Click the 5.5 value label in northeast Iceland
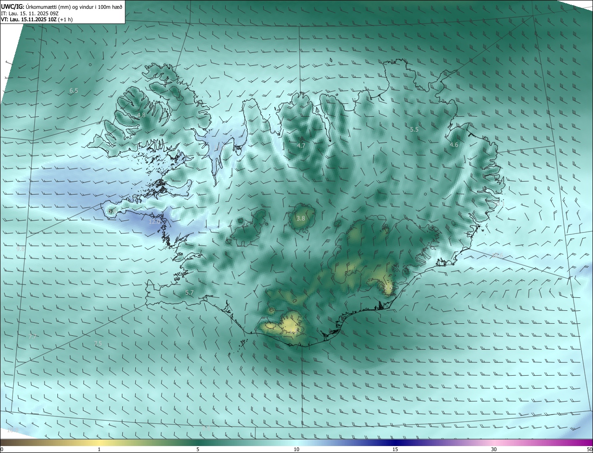 (x=414, y=130)
